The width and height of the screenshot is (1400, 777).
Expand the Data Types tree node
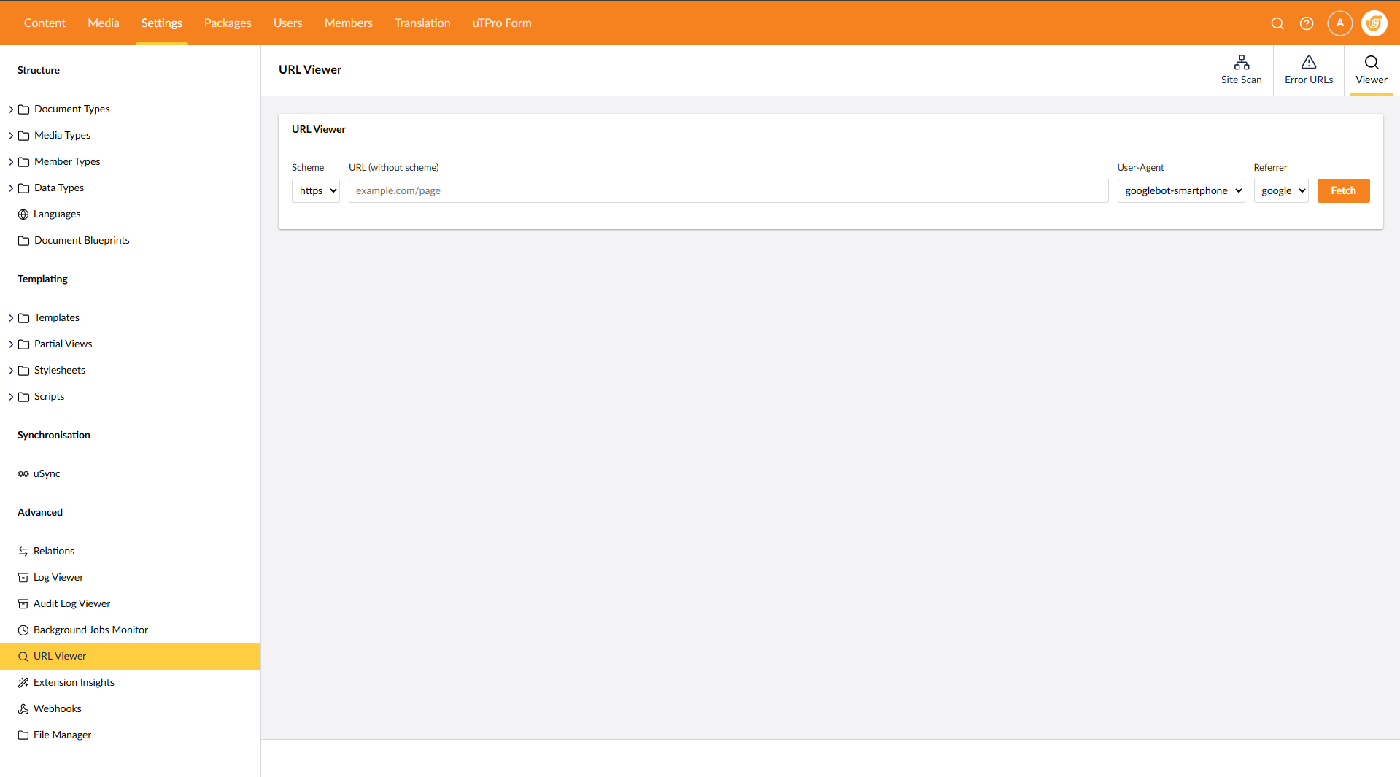pos(11,188)
